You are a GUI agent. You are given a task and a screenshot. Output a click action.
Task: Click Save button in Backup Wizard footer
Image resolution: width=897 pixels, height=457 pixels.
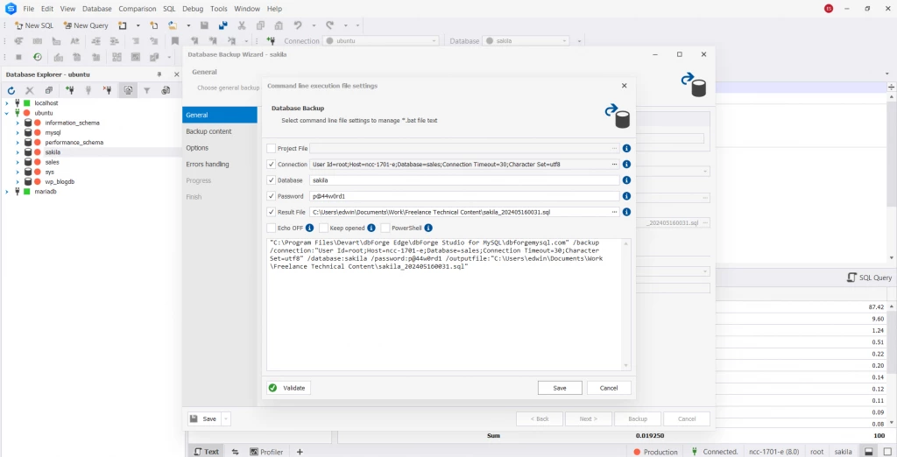(x=204, y=418)
